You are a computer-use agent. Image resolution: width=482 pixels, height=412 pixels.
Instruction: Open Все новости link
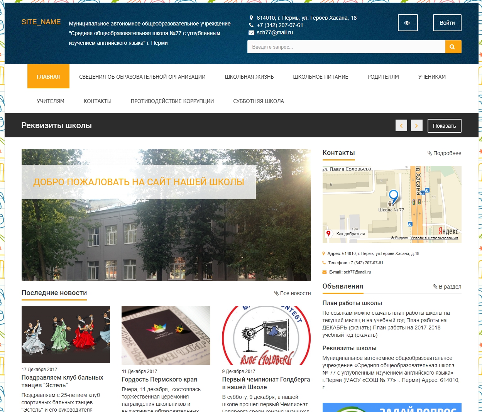(293, 293)
